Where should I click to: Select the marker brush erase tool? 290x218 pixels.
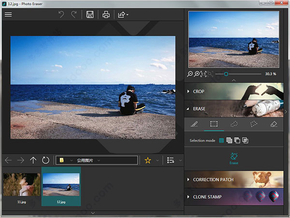pyautogui.click(x=194, y=124)
